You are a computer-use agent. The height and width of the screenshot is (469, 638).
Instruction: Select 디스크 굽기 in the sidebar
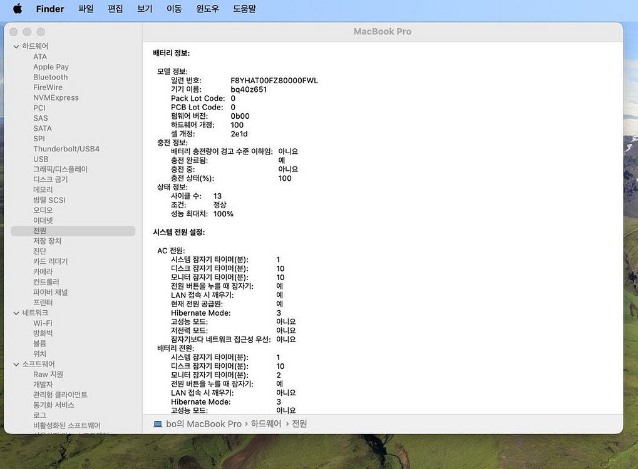49,179
